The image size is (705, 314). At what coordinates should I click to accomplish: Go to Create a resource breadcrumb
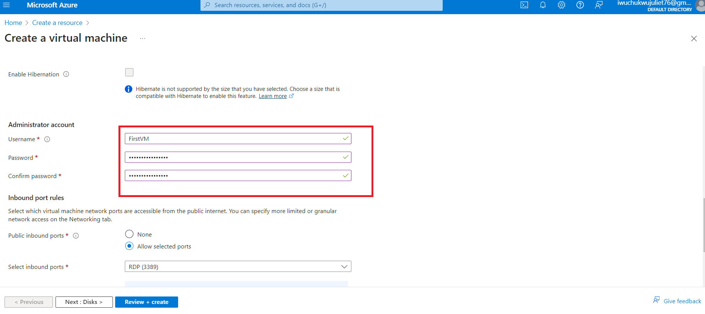point(57,23)
